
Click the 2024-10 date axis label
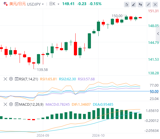click(98, 136)
